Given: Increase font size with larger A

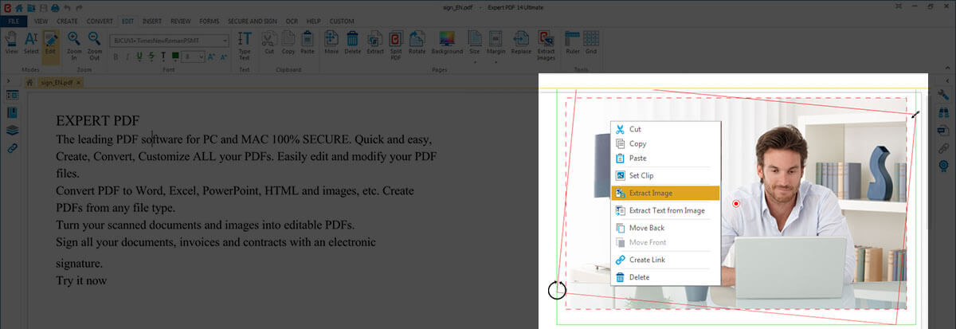Looking at the screenshot, I should coord(212,57).
